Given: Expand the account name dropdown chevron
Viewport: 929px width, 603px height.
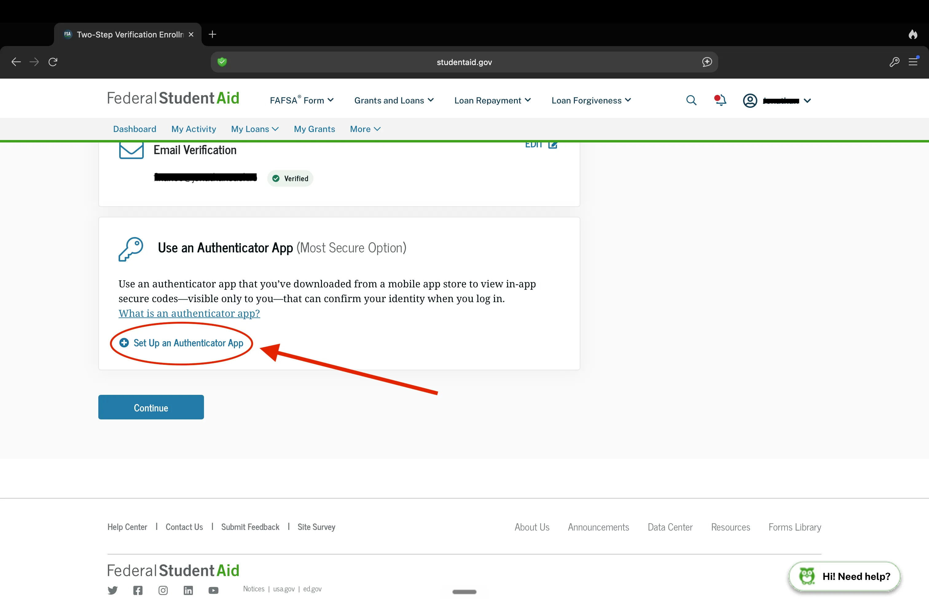Looking at the screenshot, I should click(808, 101).
